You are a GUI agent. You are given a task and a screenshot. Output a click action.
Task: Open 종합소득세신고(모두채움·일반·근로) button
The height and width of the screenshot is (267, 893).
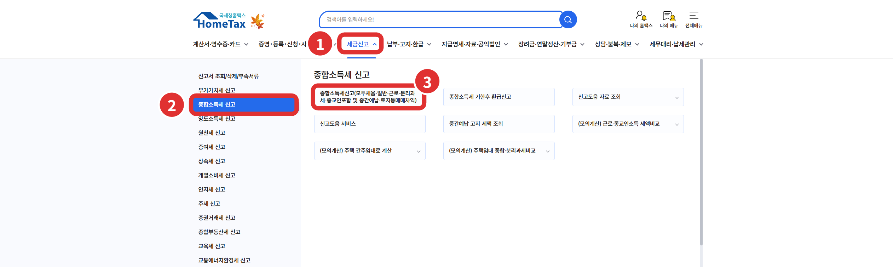368,97
